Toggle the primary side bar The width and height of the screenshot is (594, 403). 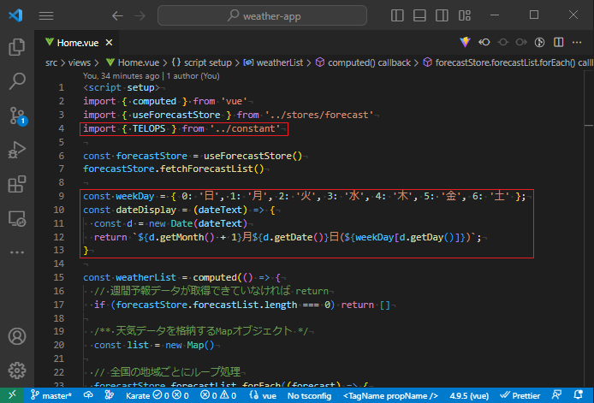pyautogui.click(x=397, y=15)
